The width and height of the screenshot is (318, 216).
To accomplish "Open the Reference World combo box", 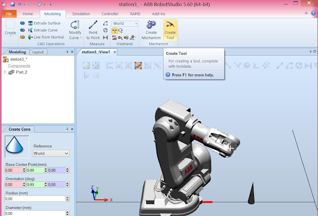I will (x=51, y=153).
